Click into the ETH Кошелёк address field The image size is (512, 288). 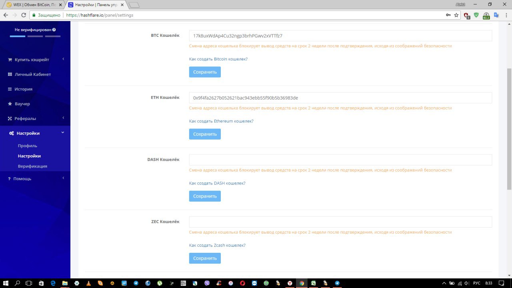click(340, 98)
